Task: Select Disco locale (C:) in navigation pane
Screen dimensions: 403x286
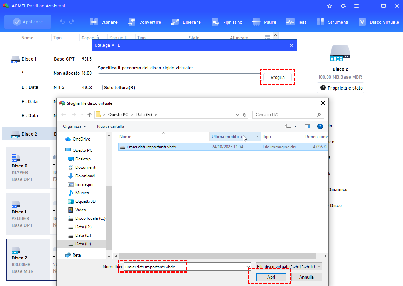Action: tap(87, 218)
